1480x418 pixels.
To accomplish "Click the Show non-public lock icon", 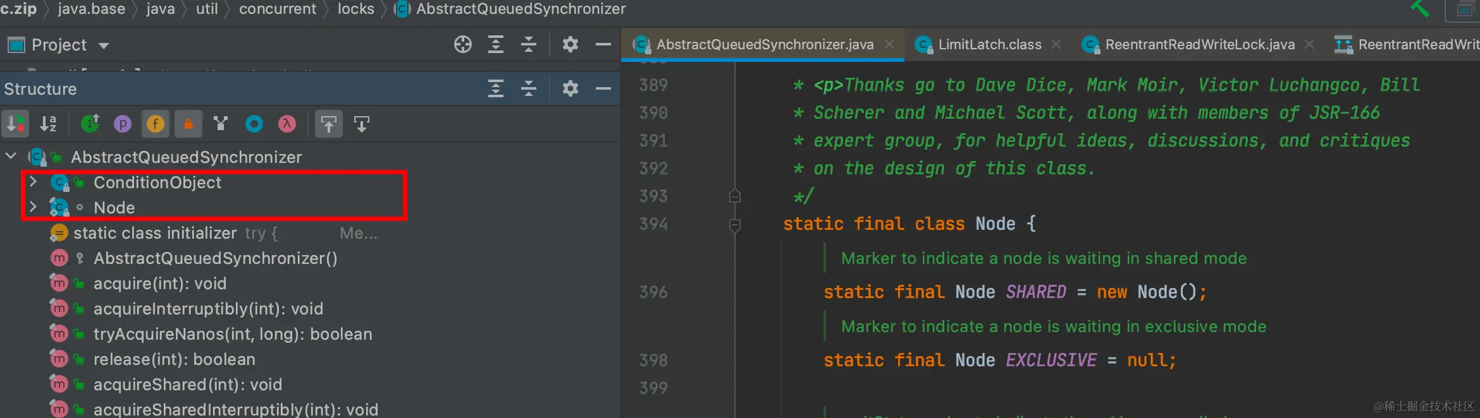I will [x=188, y=124].
